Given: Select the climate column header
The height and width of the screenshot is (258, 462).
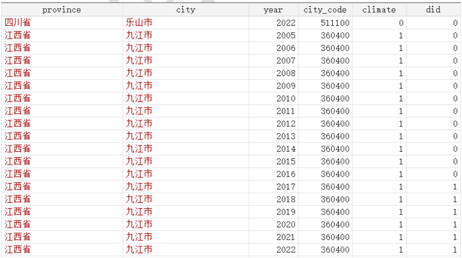Looking at the screenshot, I should (379, 10).
